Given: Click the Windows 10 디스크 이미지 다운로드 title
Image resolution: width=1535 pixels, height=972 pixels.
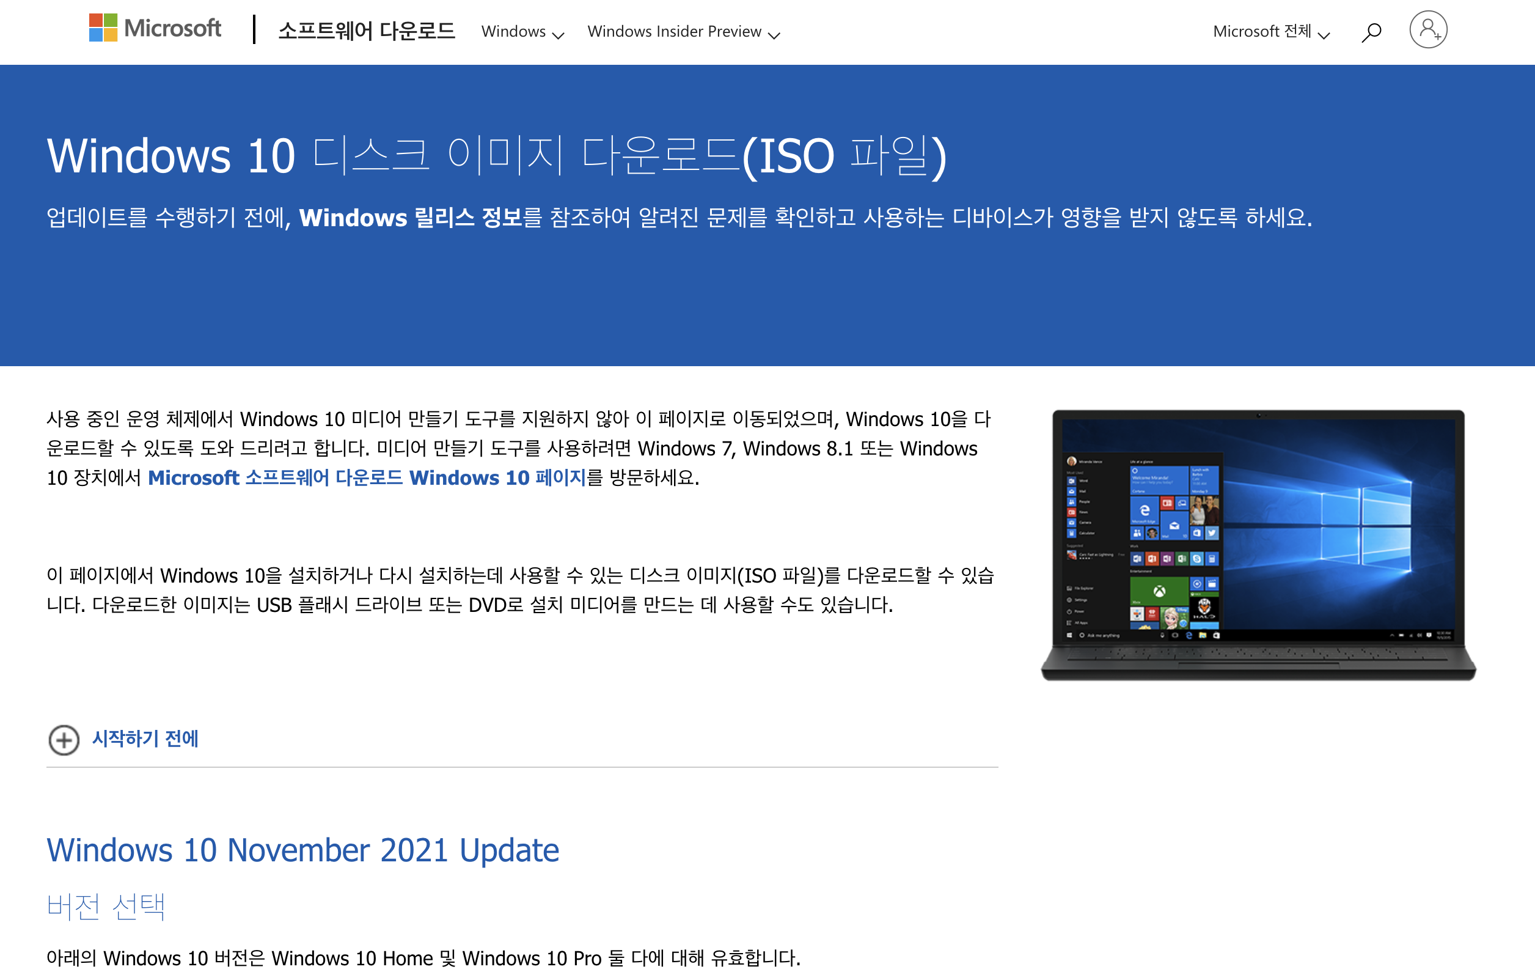Looking at the screenshot, I should tap(497, 156).
